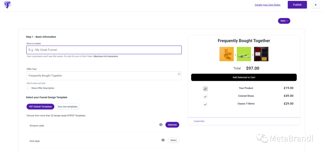Click the orange socks product image
324x152 pixels.
(226, 54)
